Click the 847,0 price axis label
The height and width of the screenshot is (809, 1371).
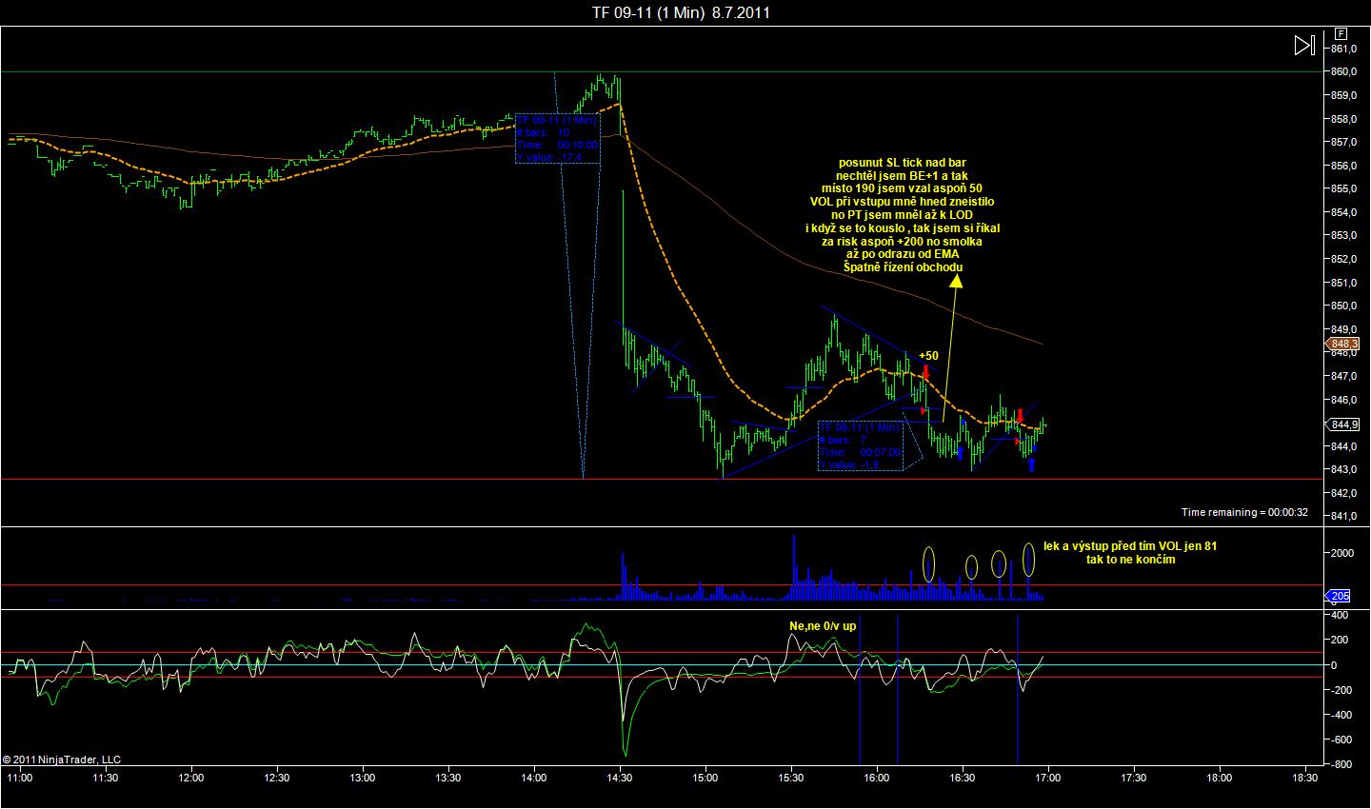coord(1343,376)
